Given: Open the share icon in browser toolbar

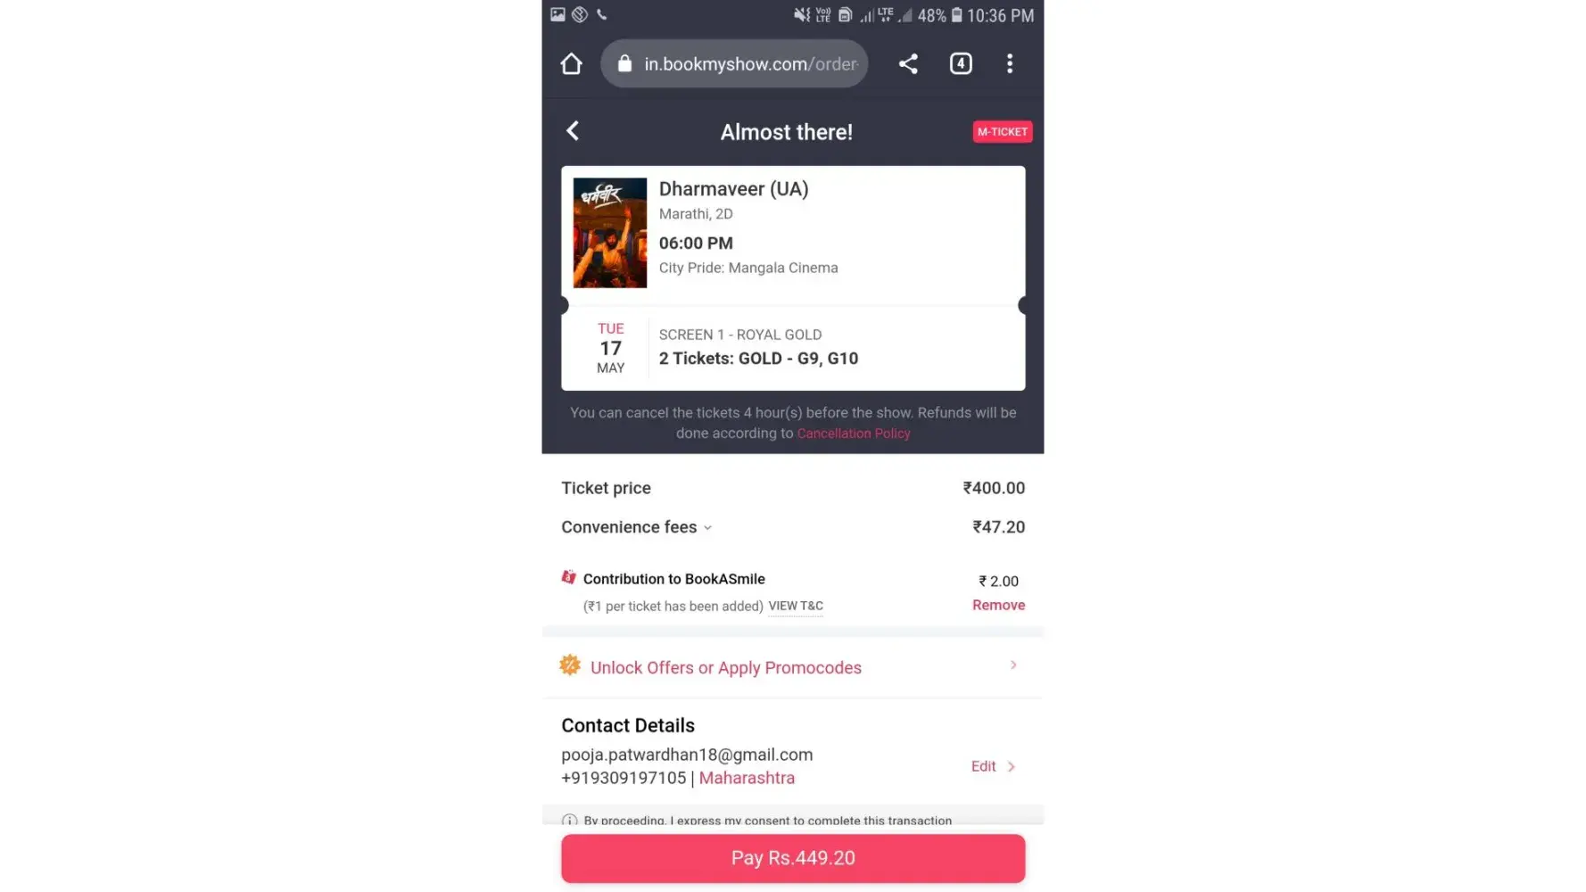Looking at the screenshot, I should pos(908,63).
